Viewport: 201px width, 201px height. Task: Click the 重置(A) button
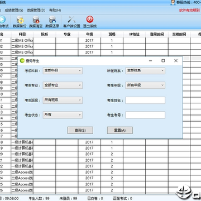pyautogui.click(x=120, y=130)
